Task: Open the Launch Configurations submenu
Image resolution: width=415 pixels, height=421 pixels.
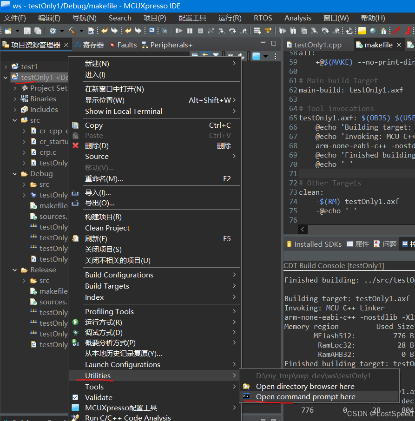Action: tap(155, 365)
